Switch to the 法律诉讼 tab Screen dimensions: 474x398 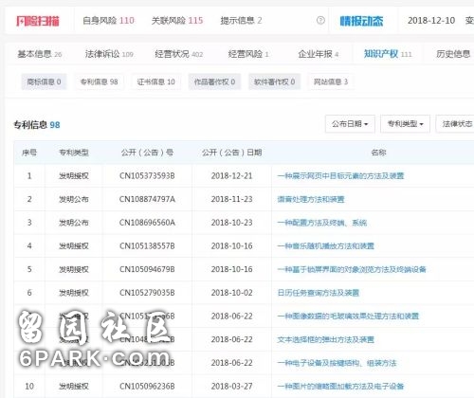pos(109,54)
